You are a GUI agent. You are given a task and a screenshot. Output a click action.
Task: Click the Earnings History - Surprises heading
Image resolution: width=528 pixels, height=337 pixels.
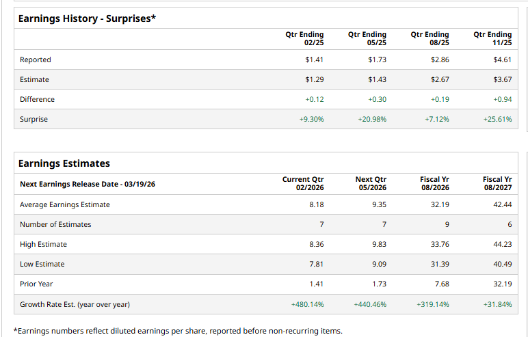click(x=87, y=18)
